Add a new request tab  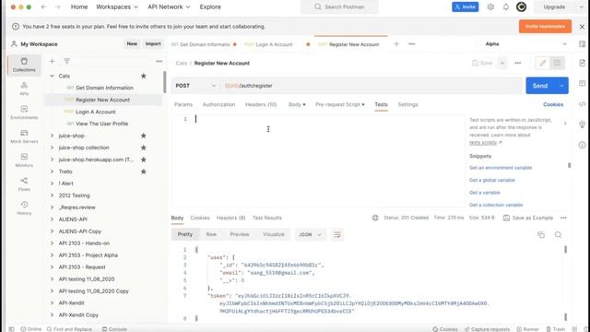[396, 44]
